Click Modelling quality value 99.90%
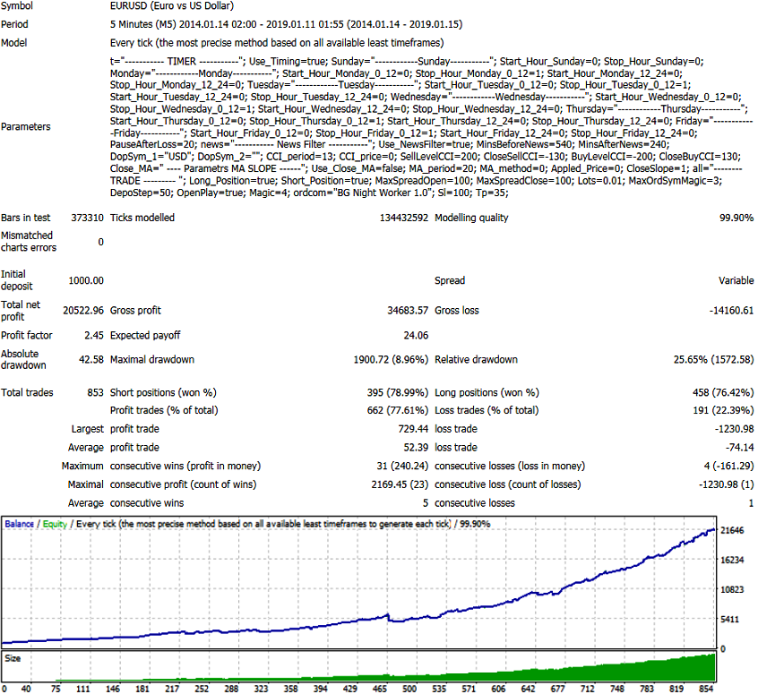 click(x=736, y=218)
